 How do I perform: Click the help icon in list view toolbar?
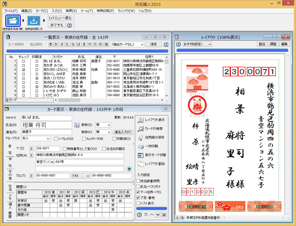tap(166, 44)
